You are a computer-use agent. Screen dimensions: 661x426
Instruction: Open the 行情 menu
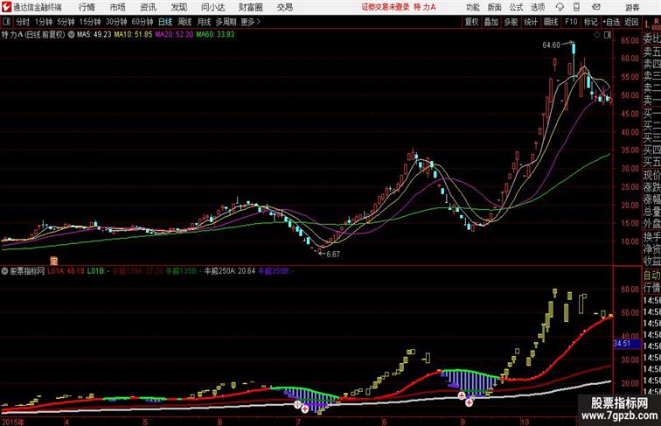point(87,7)
